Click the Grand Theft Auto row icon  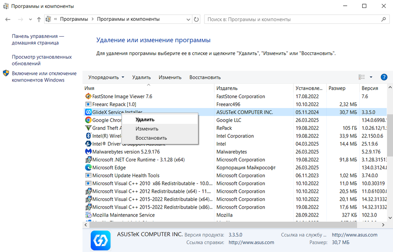(x=88, y=128)
